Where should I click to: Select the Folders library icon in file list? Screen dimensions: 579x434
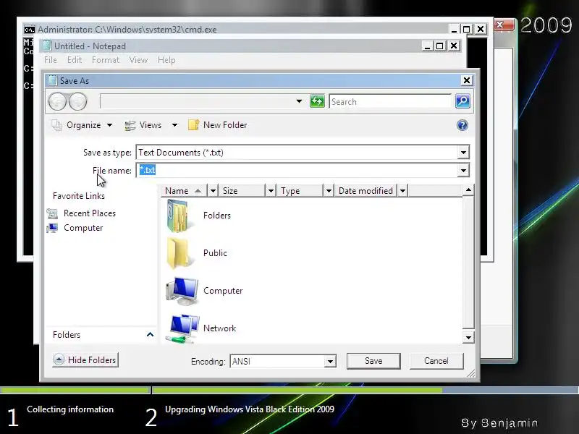click(x=178, y=216)
